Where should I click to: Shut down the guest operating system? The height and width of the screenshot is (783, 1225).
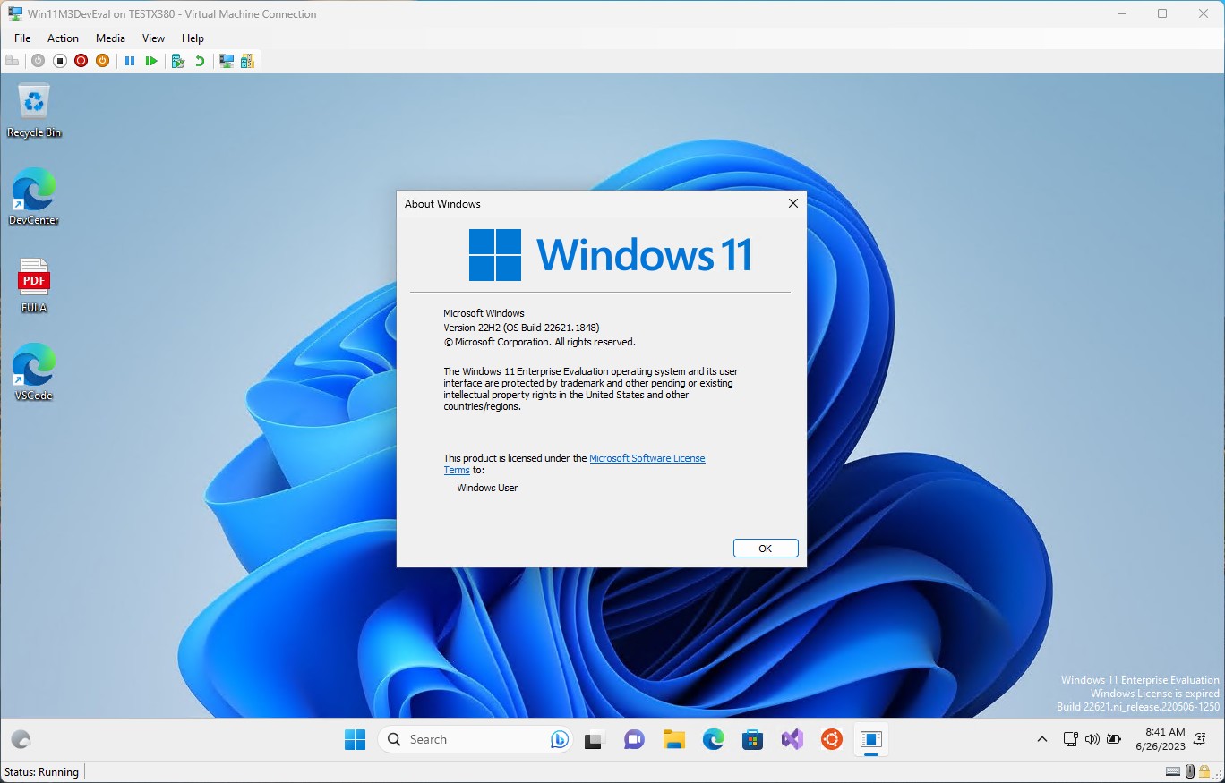tap(81, 61)
